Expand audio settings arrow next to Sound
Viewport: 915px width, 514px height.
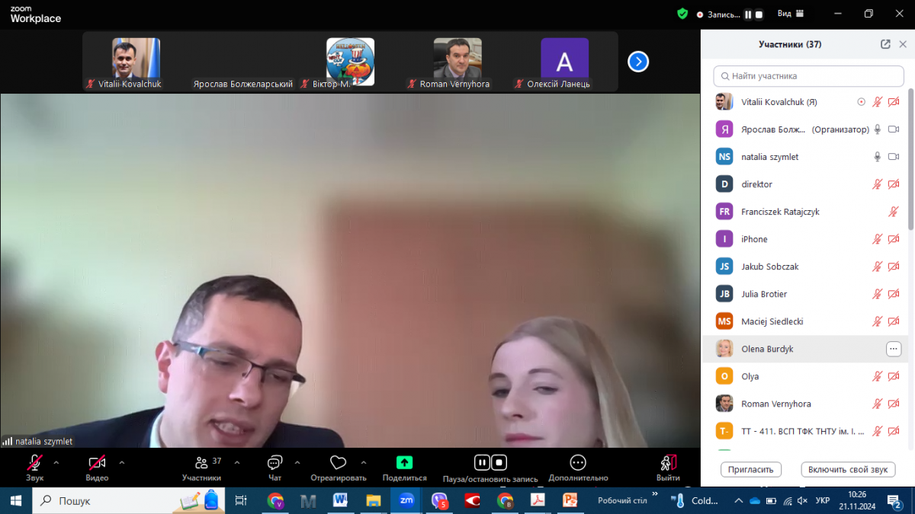tap(56, 461)
